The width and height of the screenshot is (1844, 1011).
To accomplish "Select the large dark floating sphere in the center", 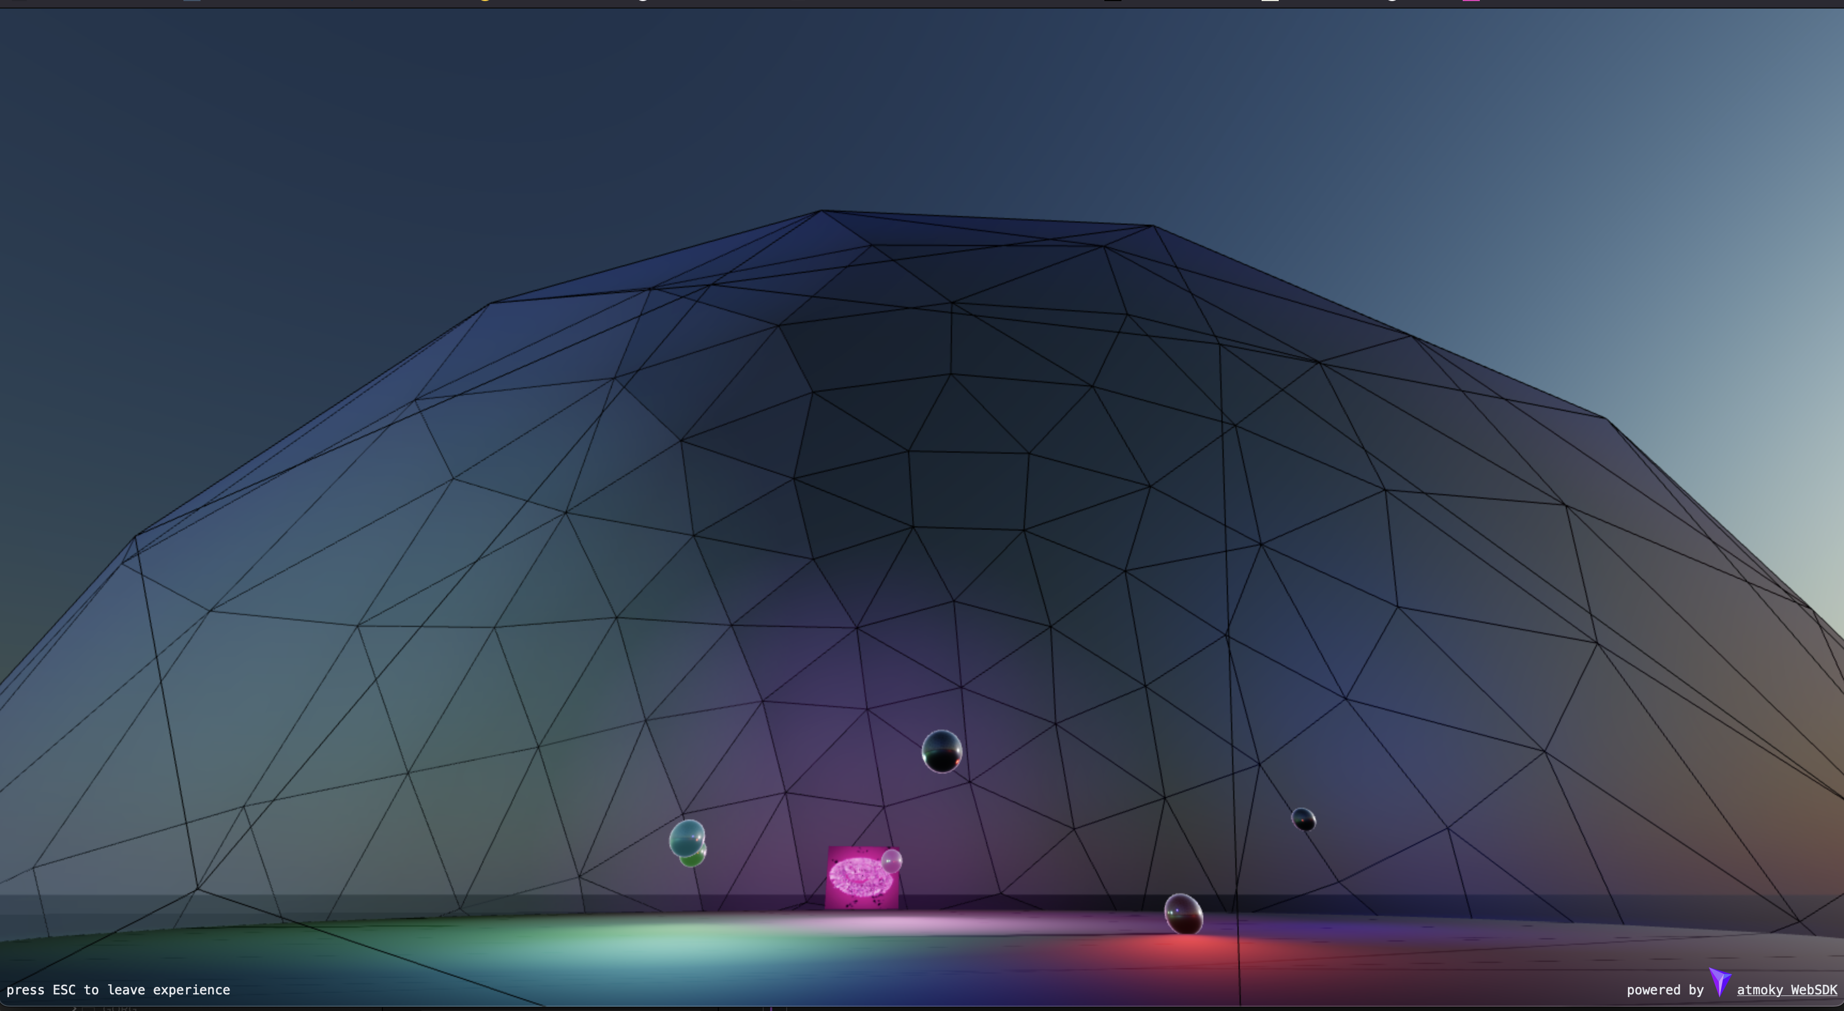I will point(941,751).
